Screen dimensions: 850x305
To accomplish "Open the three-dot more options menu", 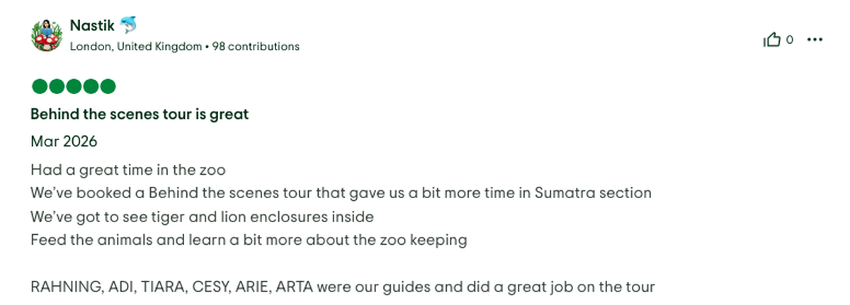I will click(815, 40).
